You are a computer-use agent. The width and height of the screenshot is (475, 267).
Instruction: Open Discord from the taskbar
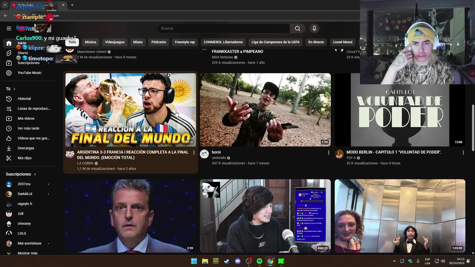[238, 261]
